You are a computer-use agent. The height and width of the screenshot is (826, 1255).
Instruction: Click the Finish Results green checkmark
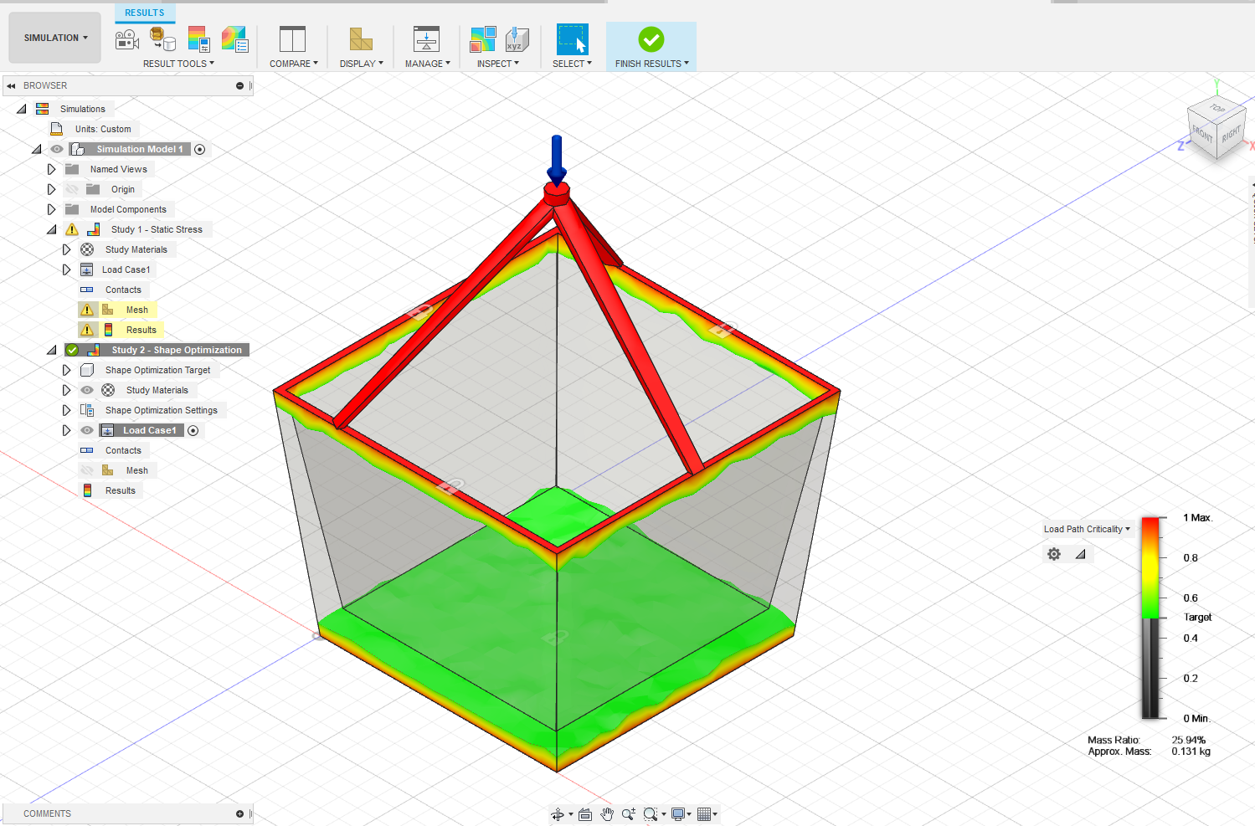651,39
